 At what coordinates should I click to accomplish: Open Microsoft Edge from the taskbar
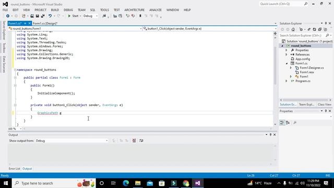coord(126,183)
